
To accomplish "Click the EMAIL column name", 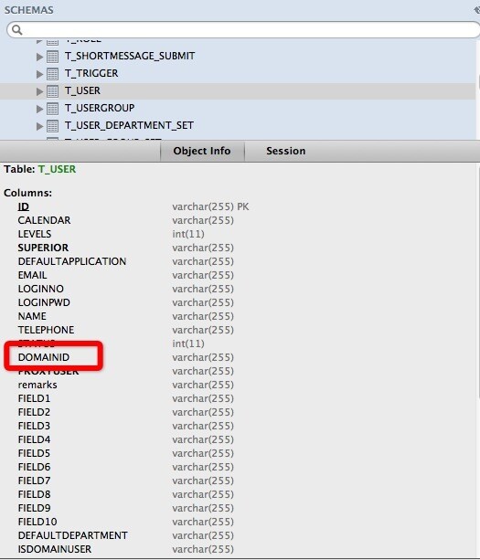I will click(x=33, y=275).
